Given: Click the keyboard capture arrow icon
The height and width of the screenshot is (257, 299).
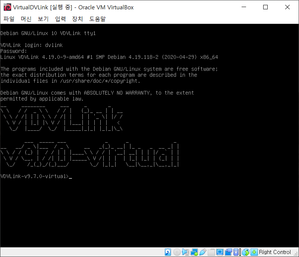Looking at the screenshot, I should [254, 252].
